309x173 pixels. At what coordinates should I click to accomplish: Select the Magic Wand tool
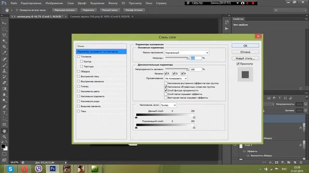tap(4, 41)
